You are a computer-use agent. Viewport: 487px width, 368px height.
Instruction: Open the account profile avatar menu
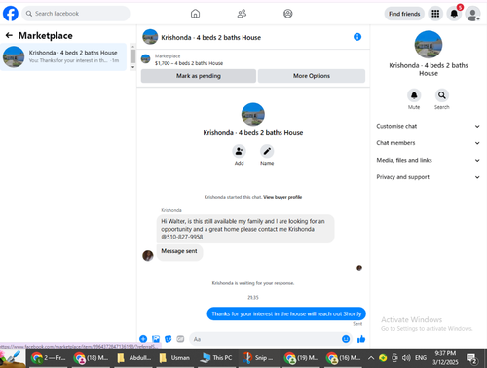472,14
